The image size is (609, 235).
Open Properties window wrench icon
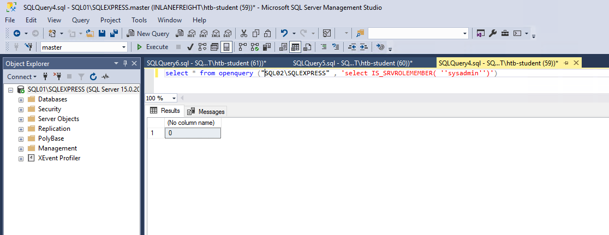(493, 34)
